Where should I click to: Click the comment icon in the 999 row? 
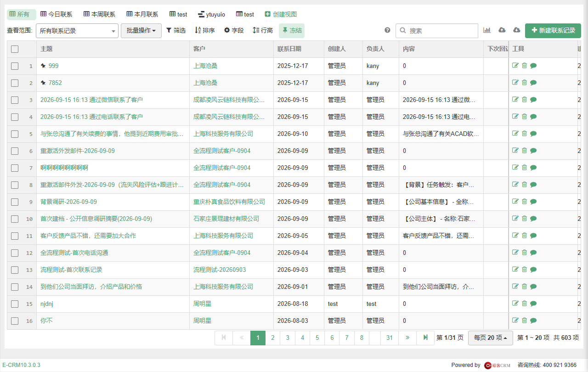pyautogui.click(x=533, y=66)
